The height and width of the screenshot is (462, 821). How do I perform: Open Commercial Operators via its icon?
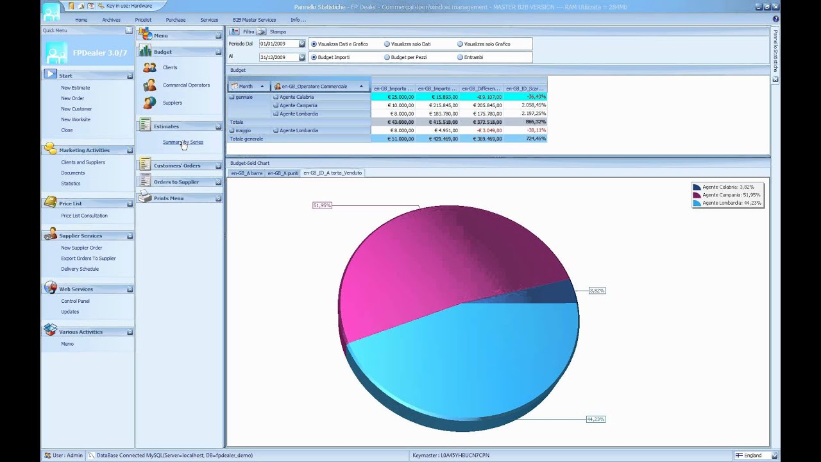click(149, 85)
